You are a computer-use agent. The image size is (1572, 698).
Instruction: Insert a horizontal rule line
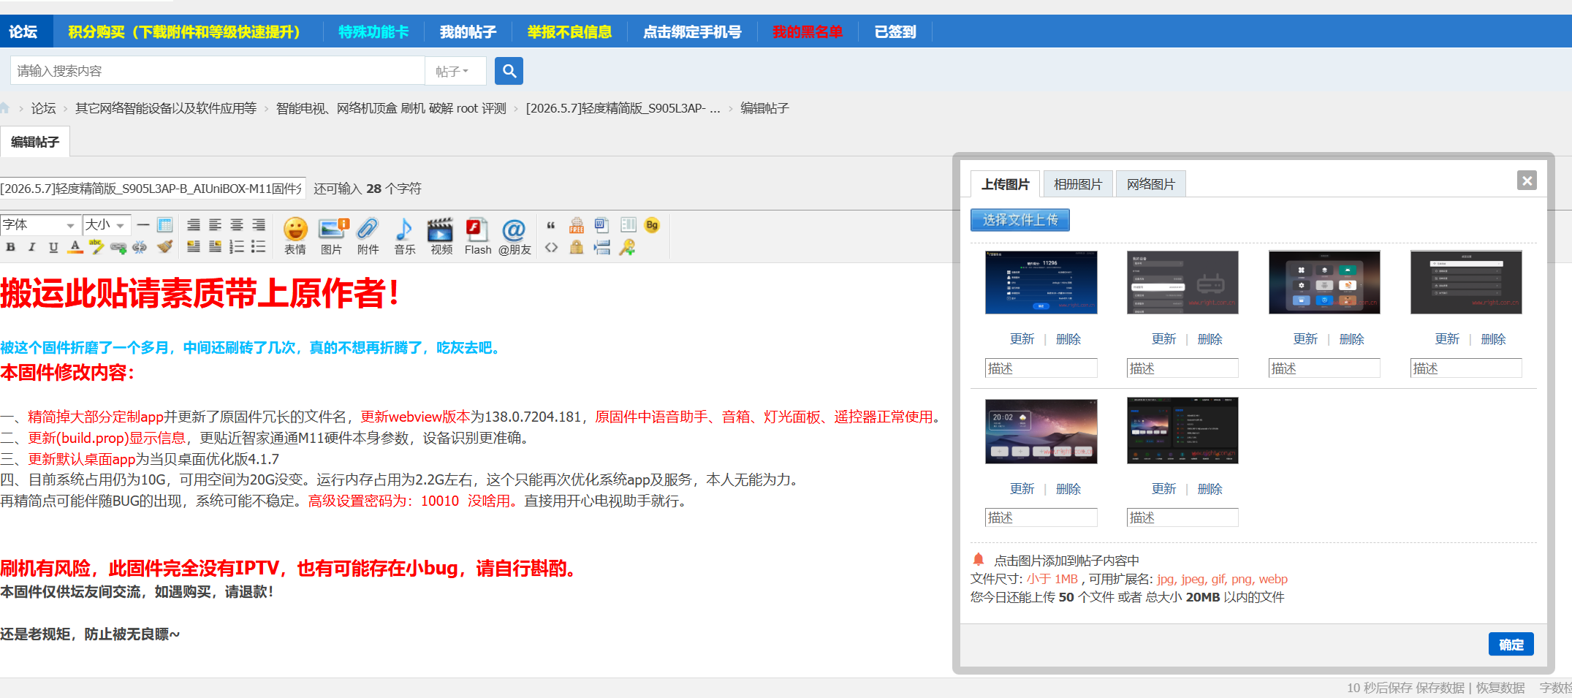pyautogui.click(x=143, y=224)
